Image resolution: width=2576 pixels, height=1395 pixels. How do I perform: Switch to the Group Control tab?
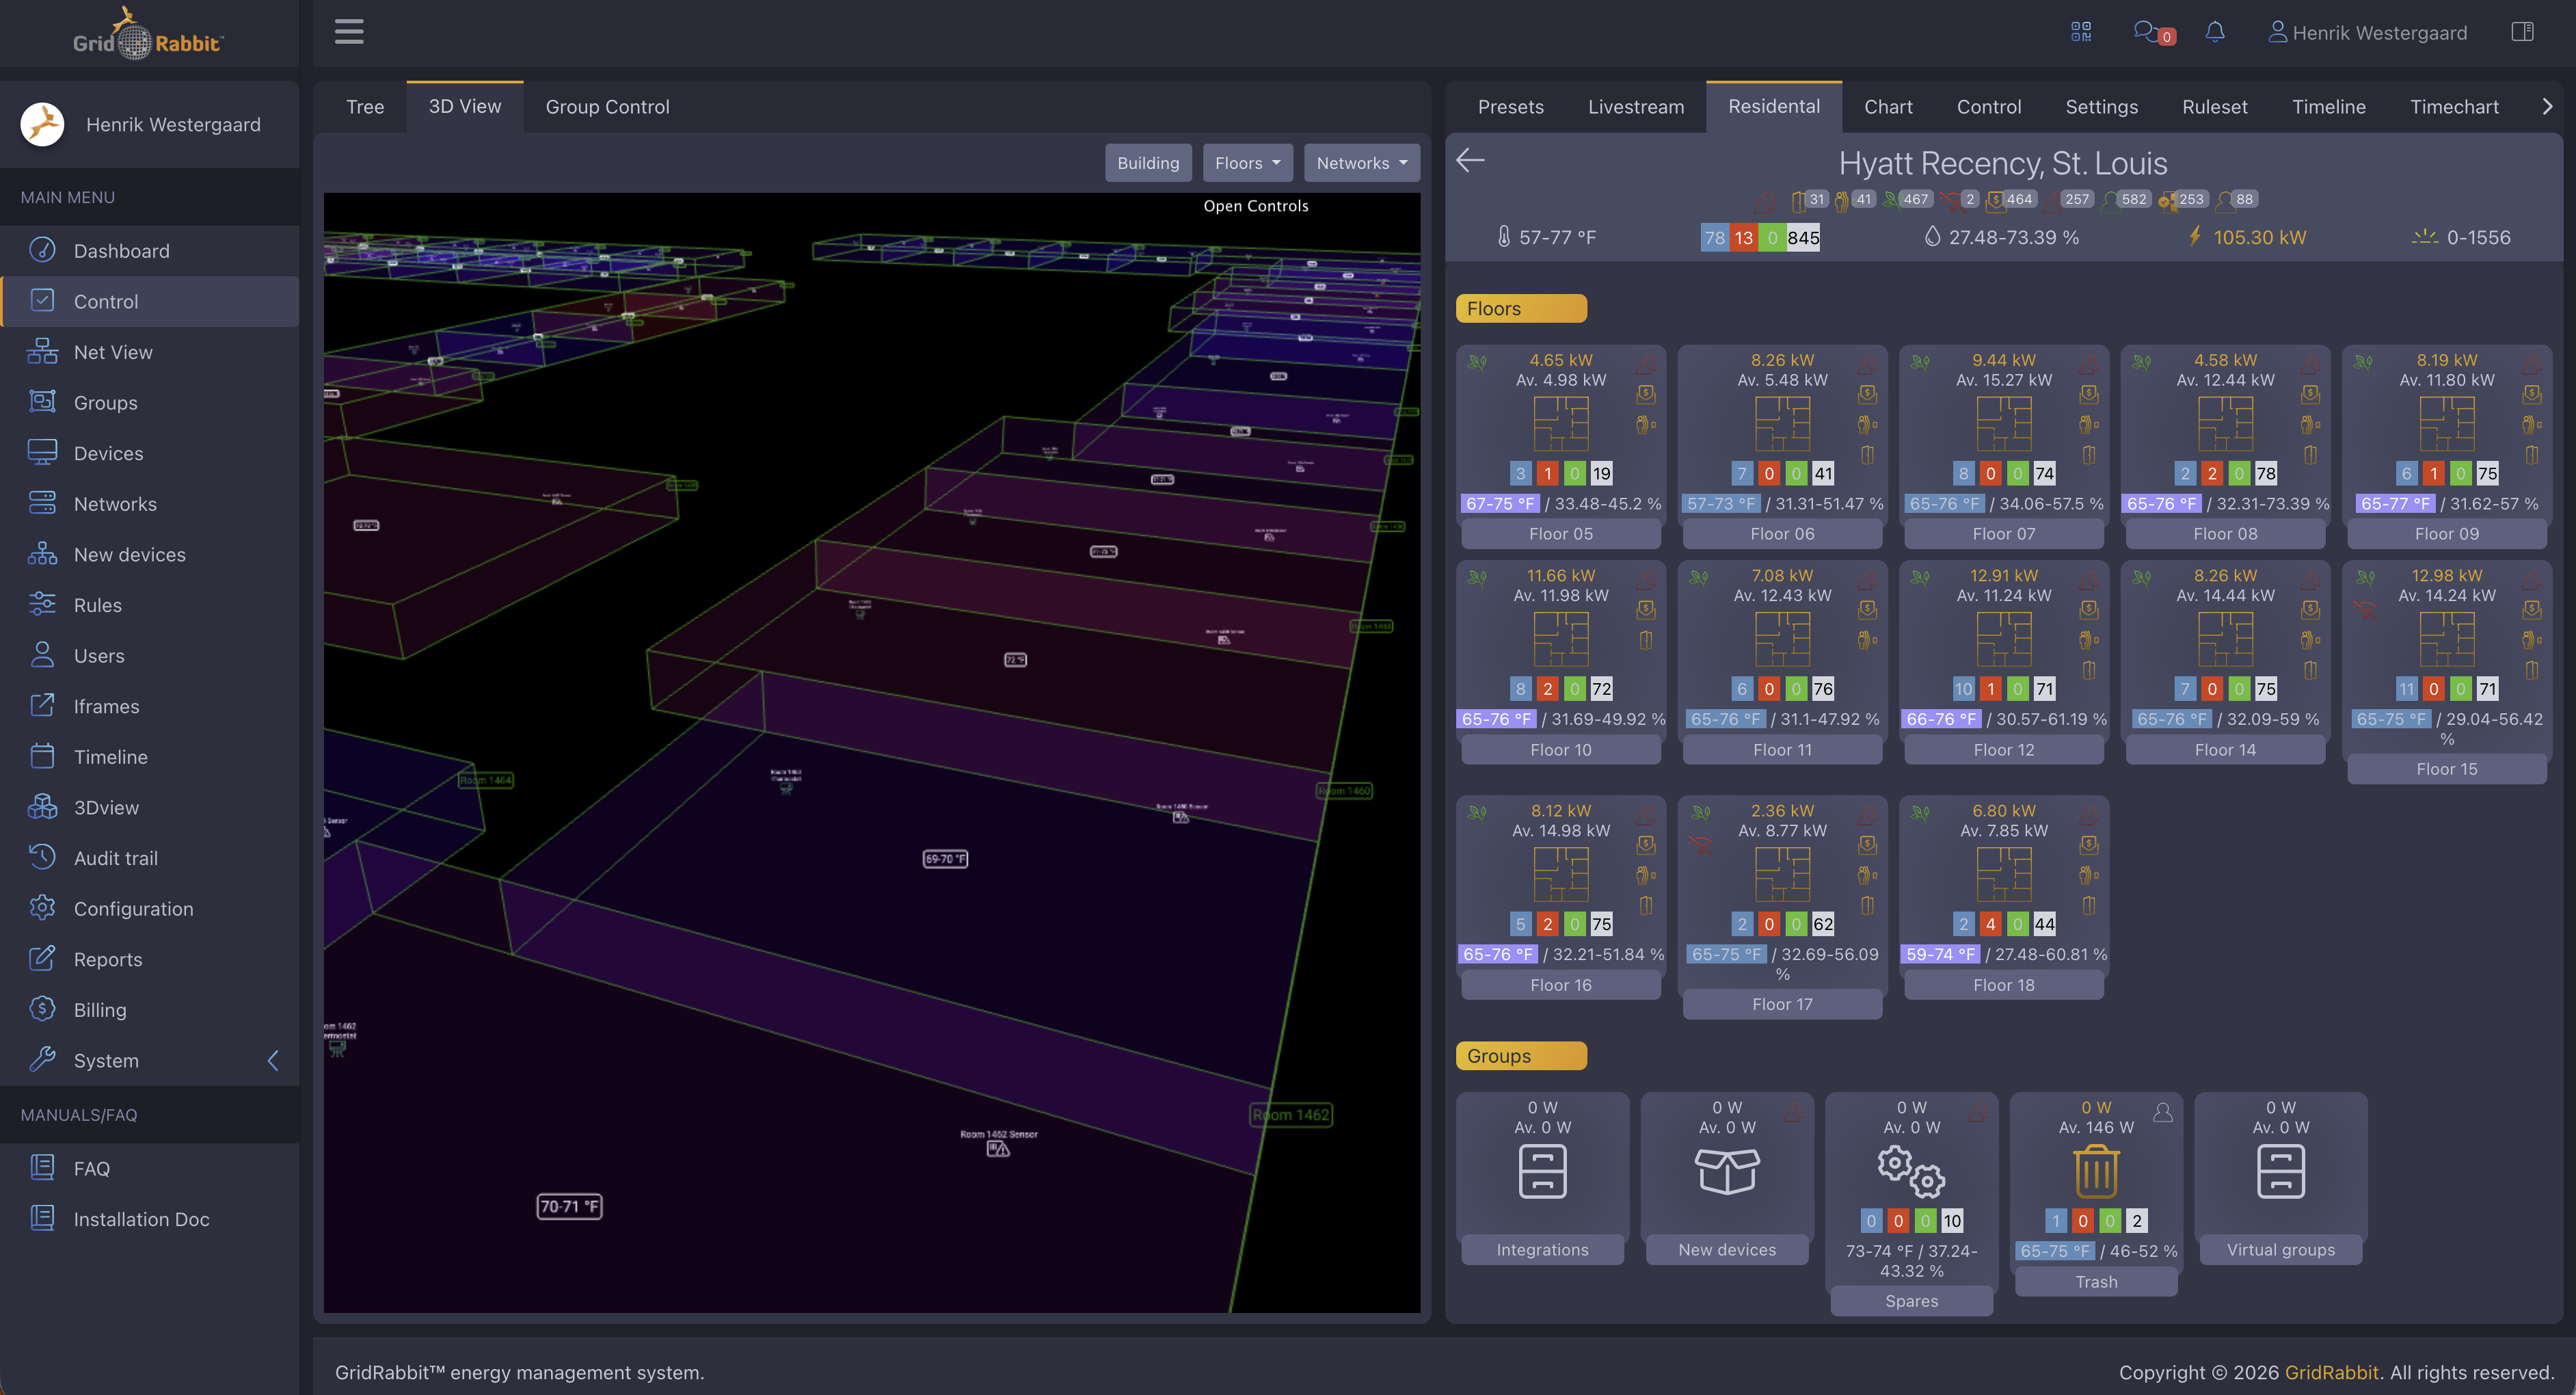(x=607, y=106)
